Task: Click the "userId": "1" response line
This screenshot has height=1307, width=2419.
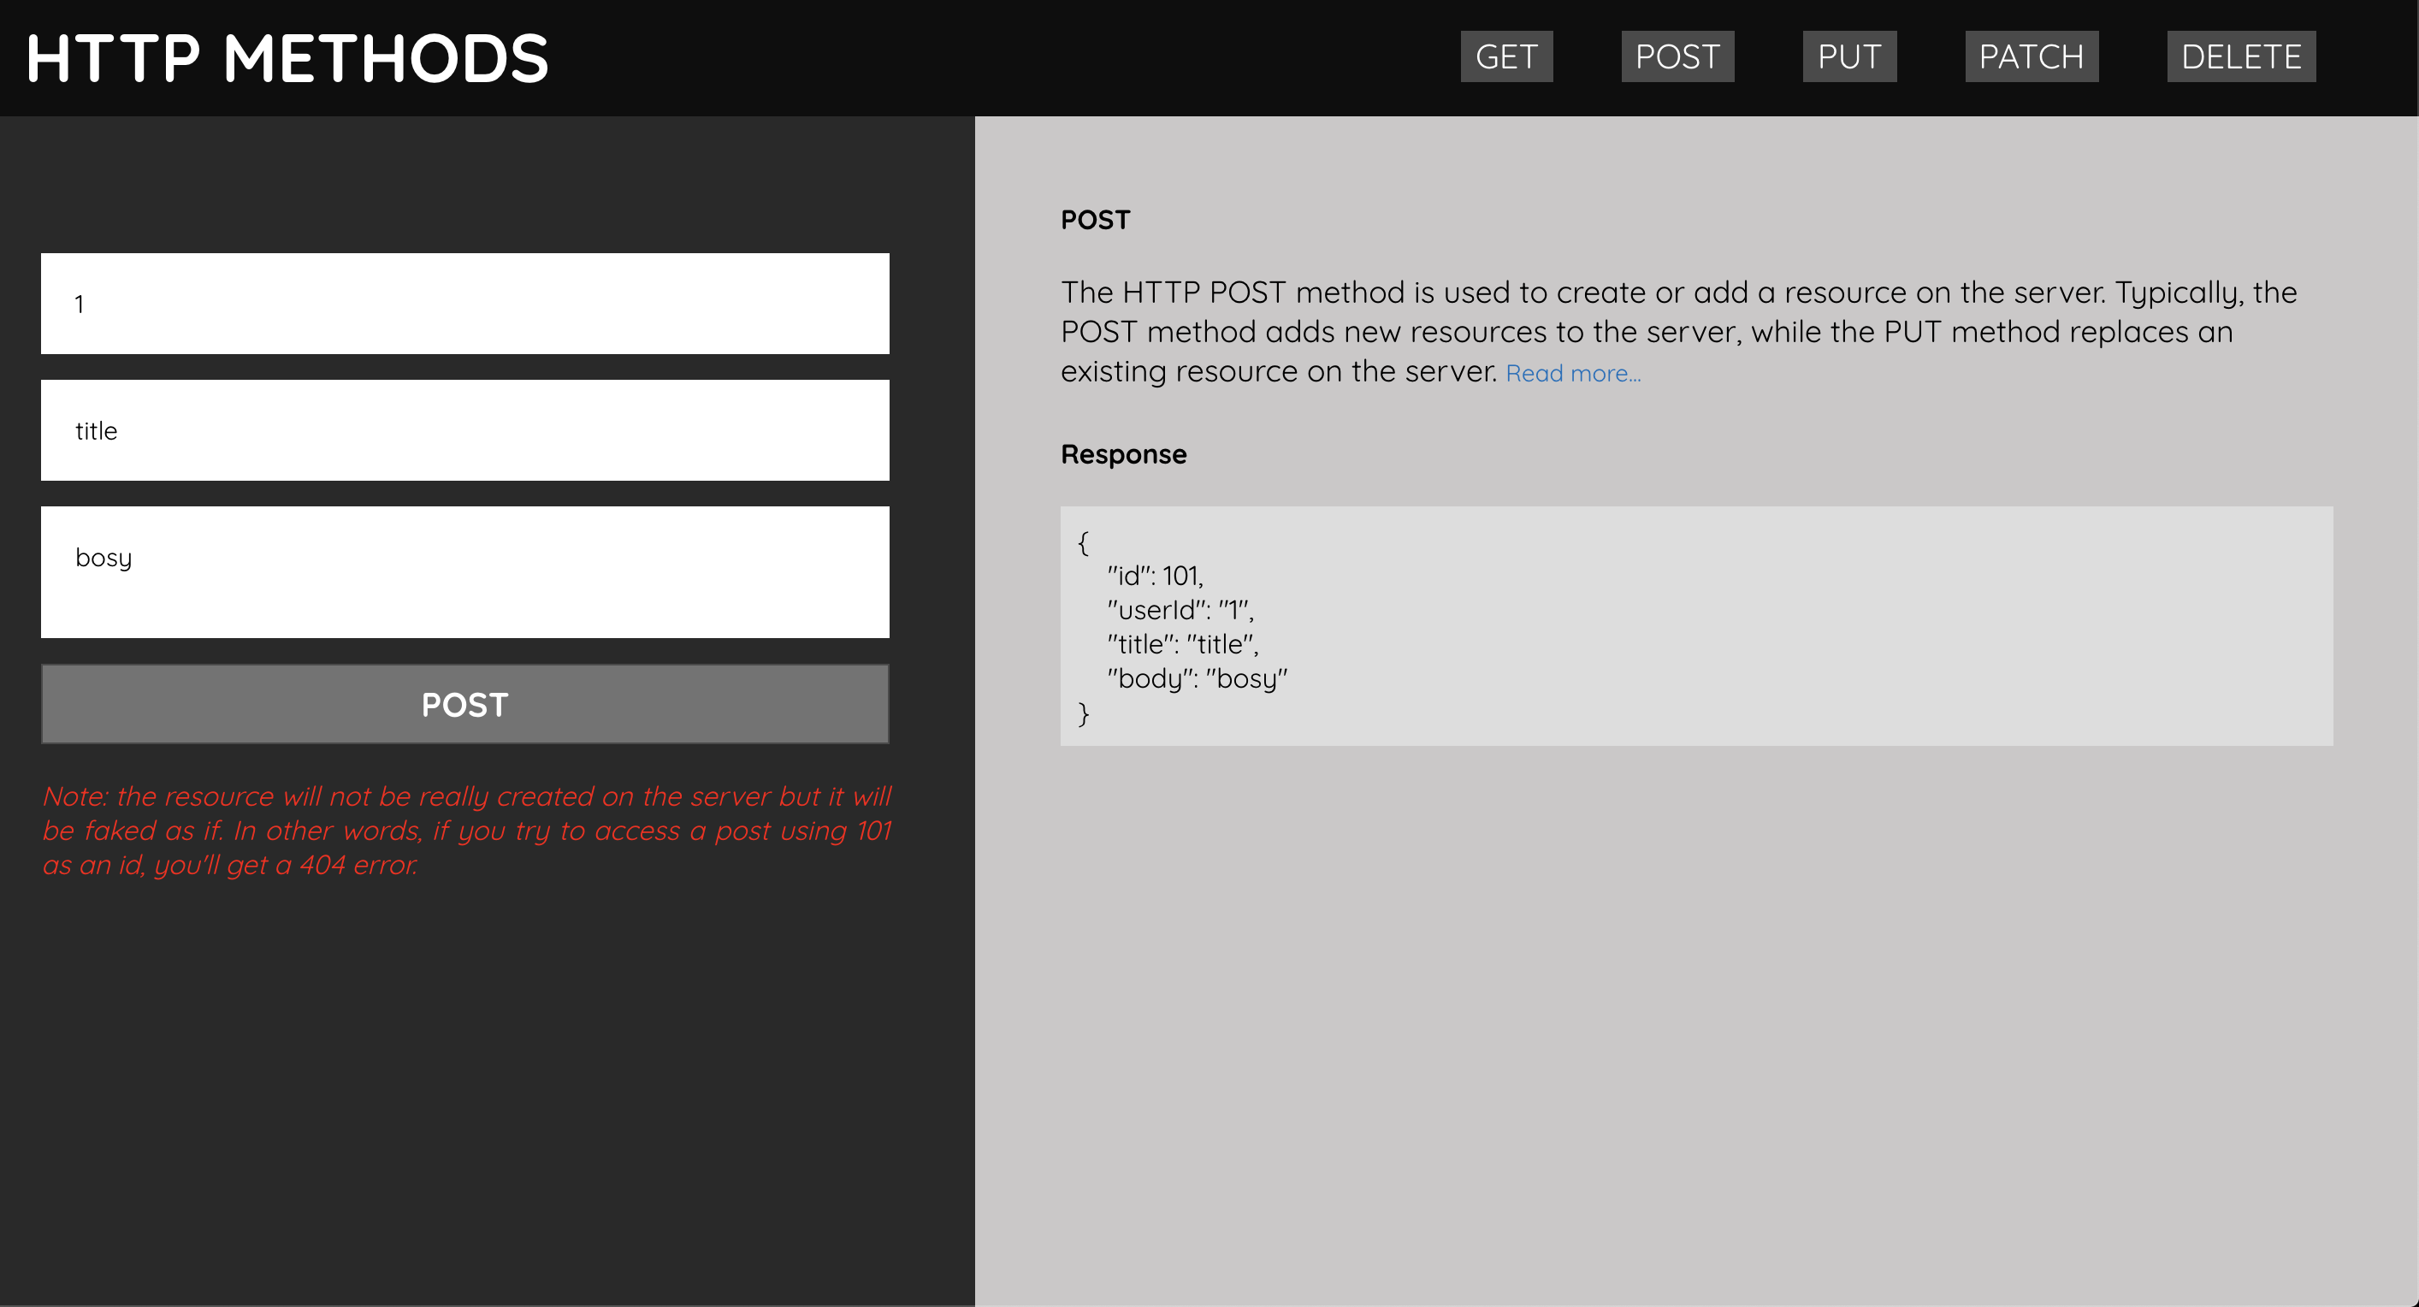Action: 1180,611
